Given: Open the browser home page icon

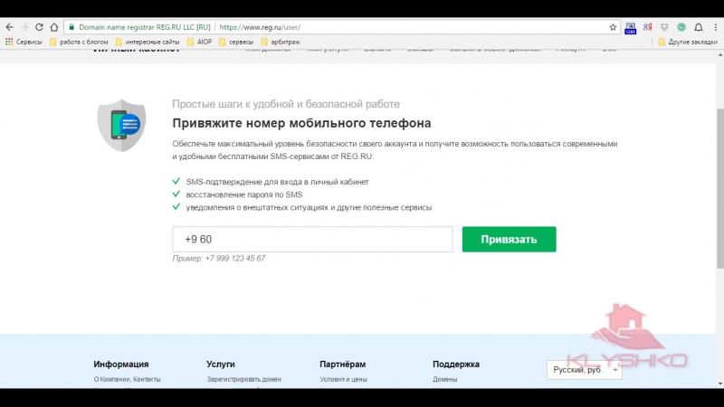Looking at the screenshot, I should 54,27.
